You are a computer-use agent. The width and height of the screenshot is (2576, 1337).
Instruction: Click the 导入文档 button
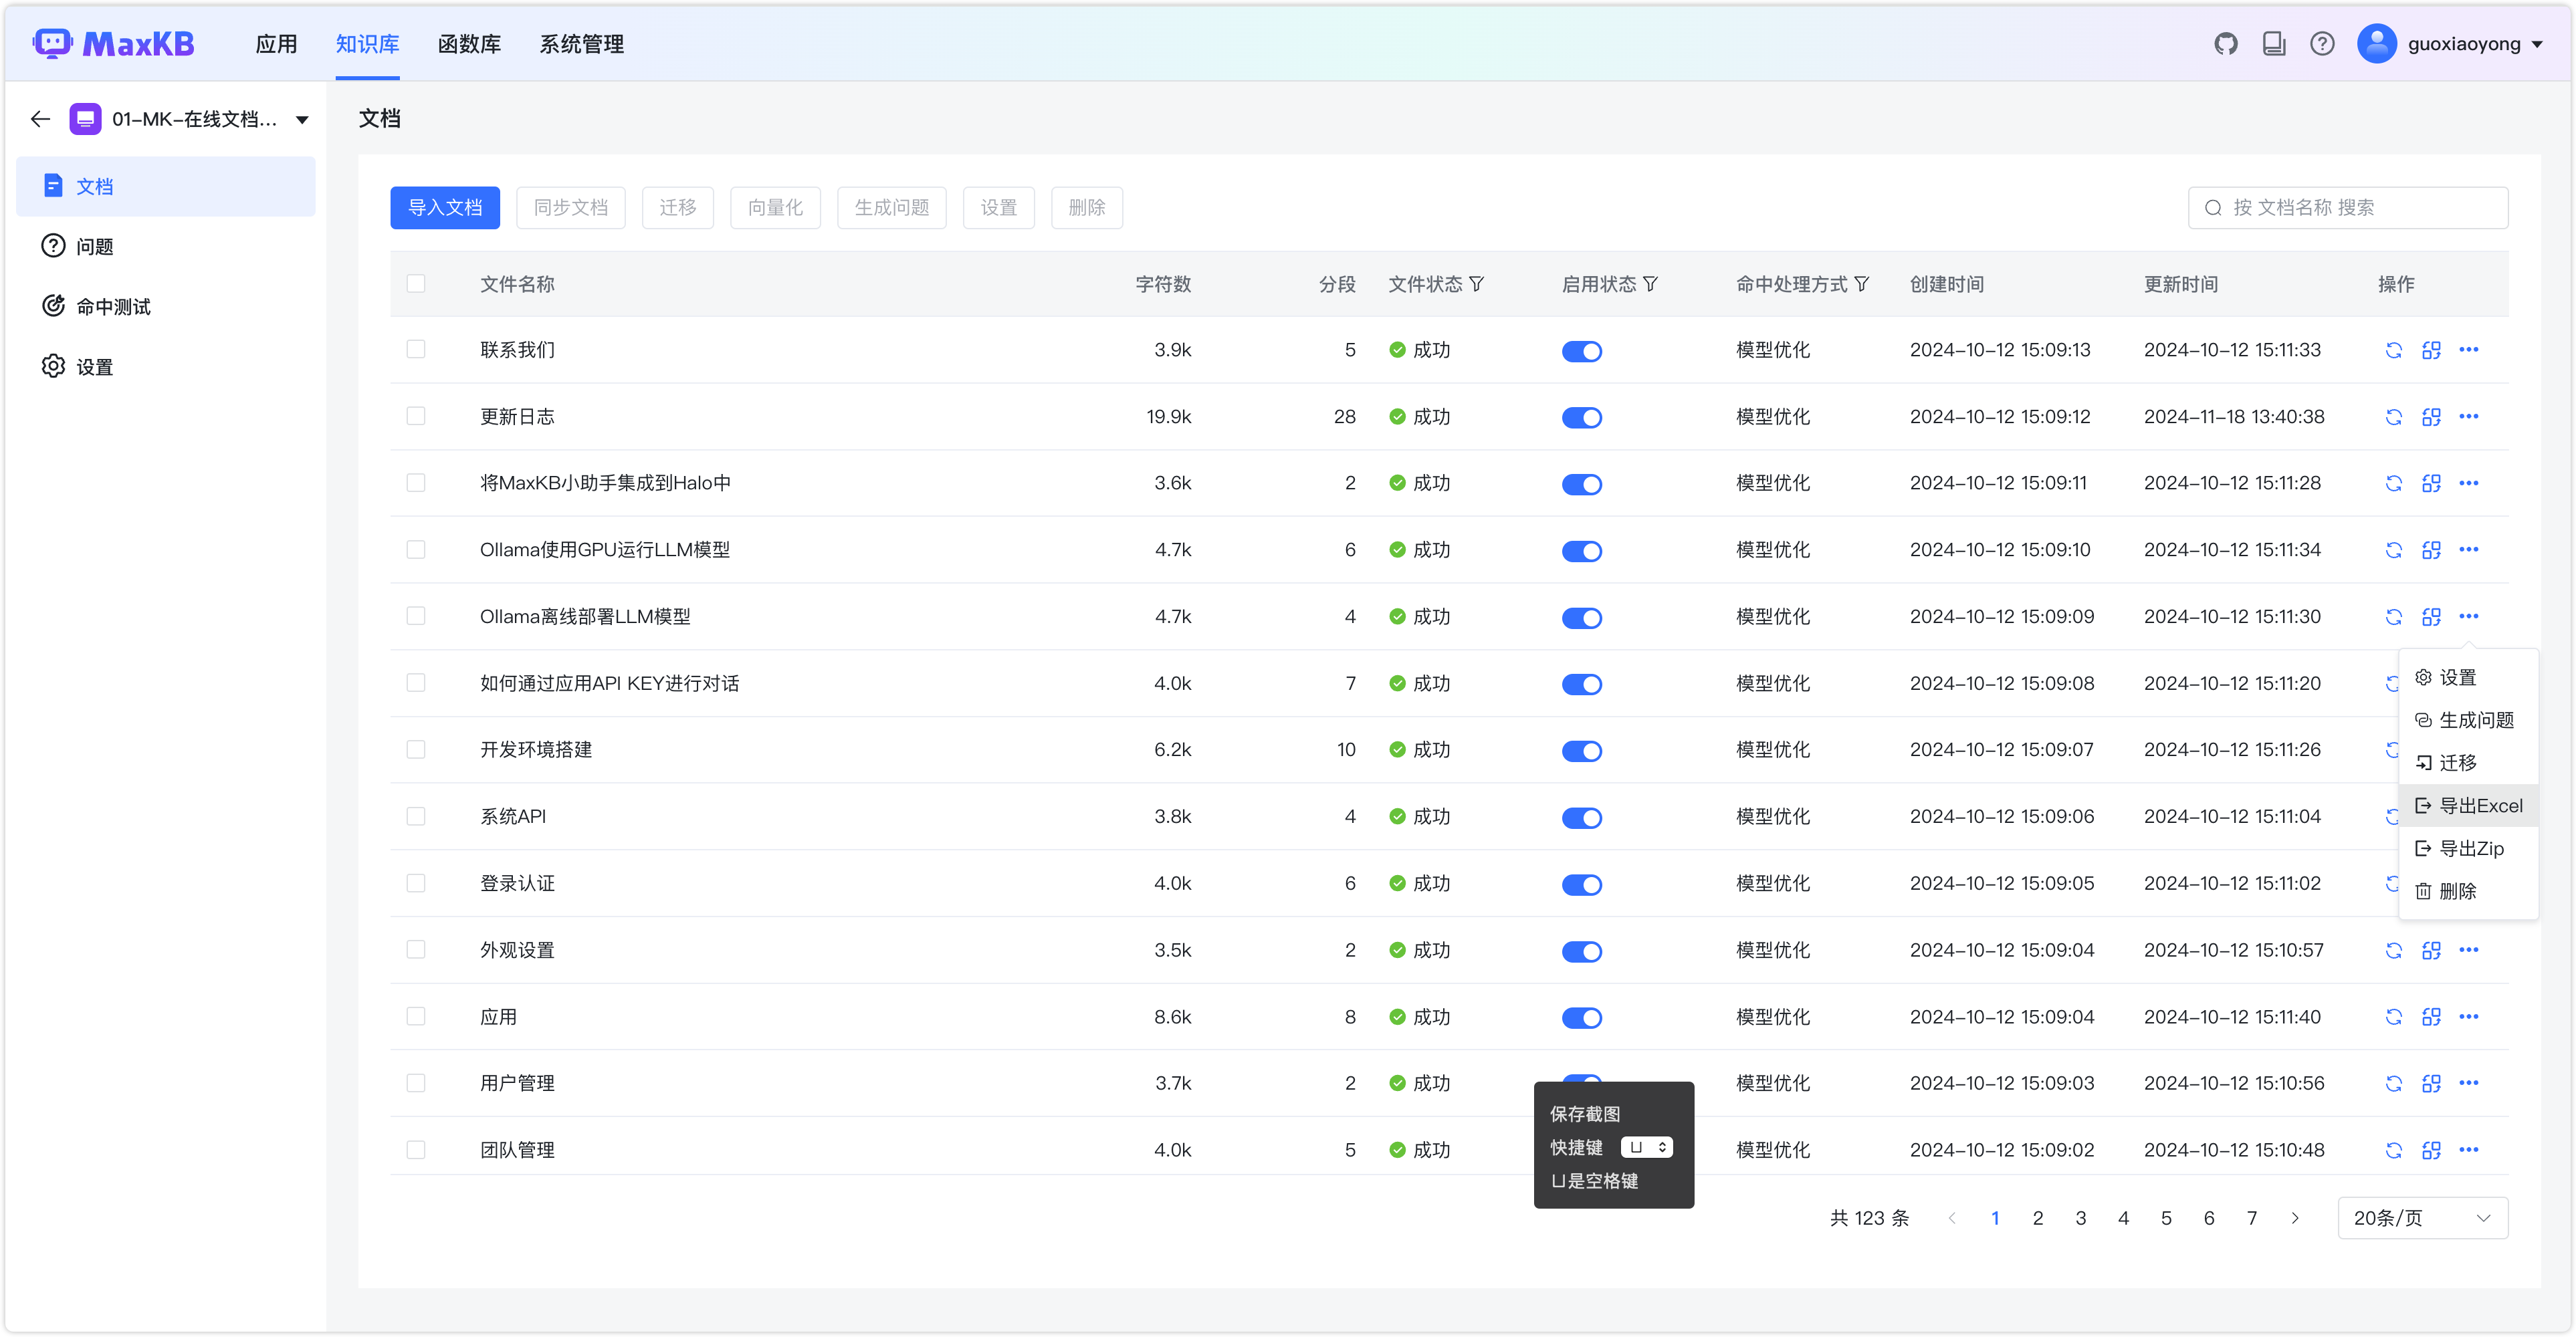[444, 208]
